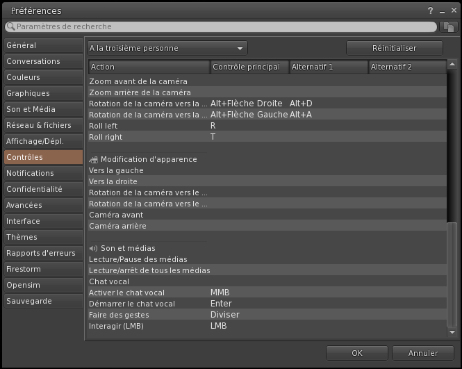Viewport: 462px width, 369px height.
Task: Click the search magnifier icon
Action: (x=10, y=26)
